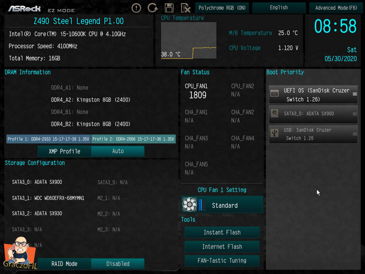The image size is (365, 274).
Task: Switch to Advanced Mode (F6)
Action: point(336,8)
